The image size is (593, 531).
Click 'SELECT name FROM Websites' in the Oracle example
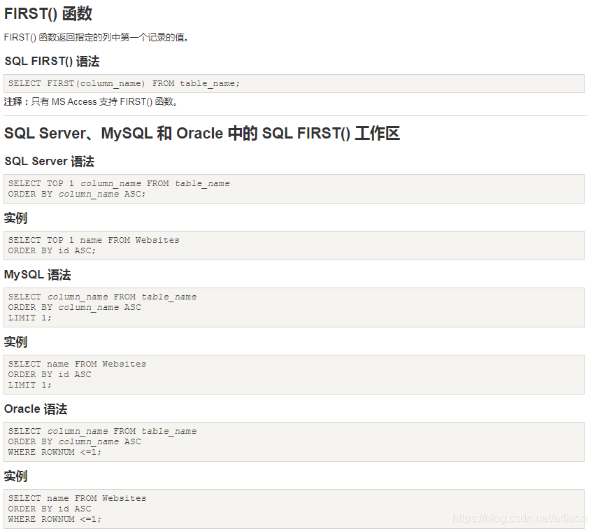click(77, 498)
